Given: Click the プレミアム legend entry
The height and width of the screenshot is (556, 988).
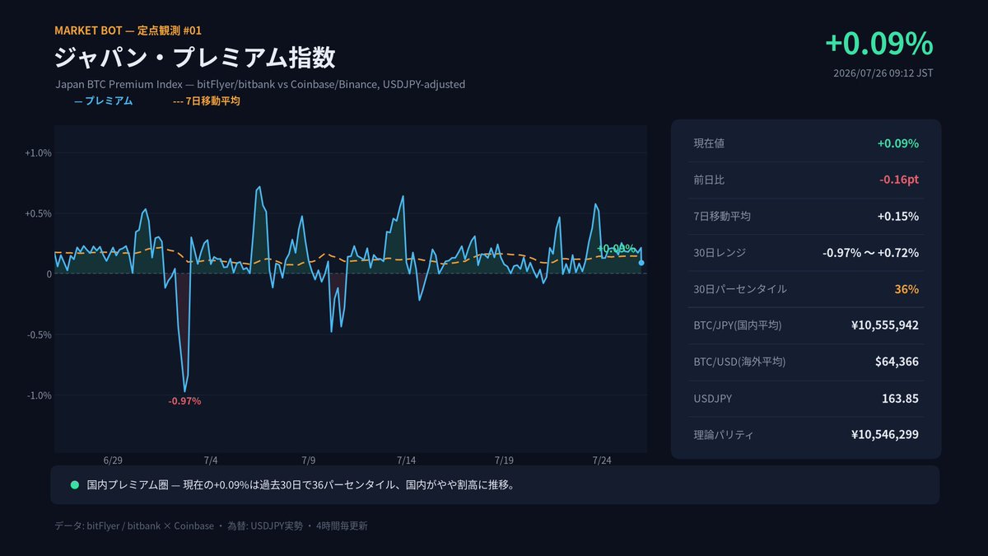Looking at the screenshot, I should (103, 101).
